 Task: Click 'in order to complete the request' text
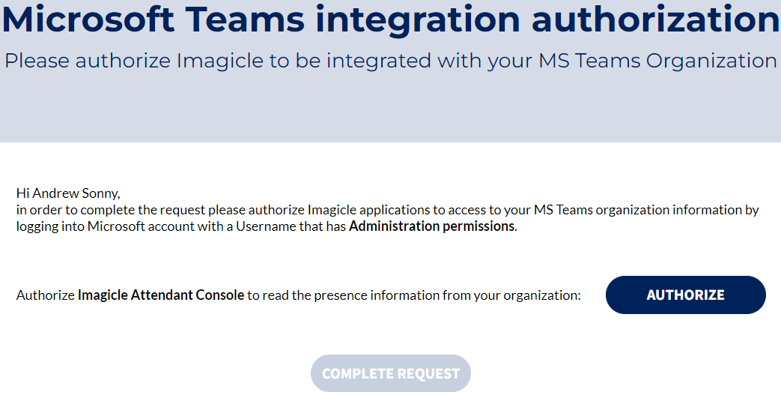pos(111,210)
